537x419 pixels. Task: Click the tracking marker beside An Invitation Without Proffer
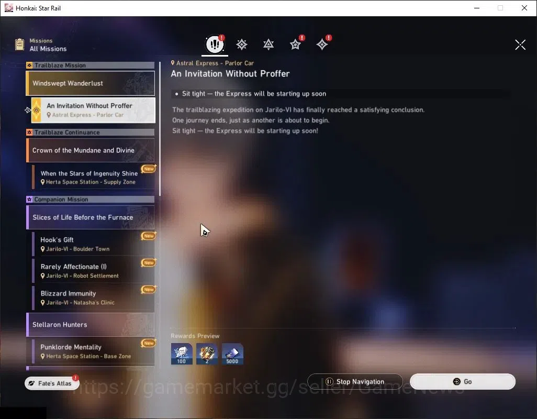28,110
